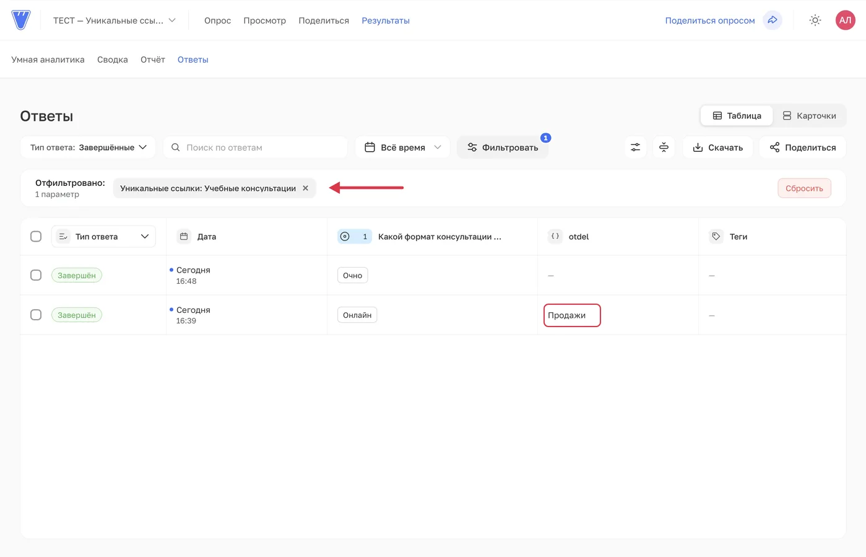Tick the checkbox for the 16:48 response
The image size is (866, 557).
click(x=36, y=275)
